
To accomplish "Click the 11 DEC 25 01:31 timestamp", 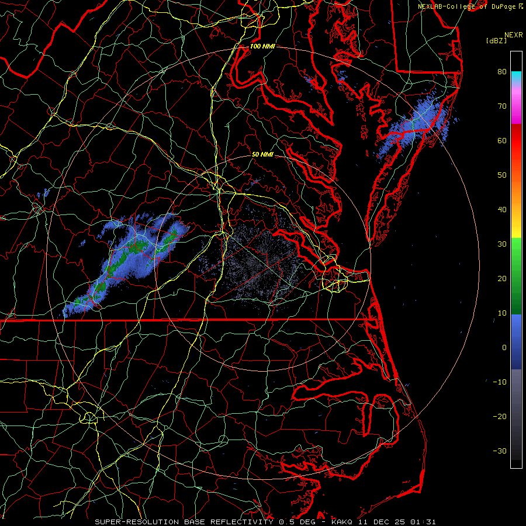I will click(396, 522).
